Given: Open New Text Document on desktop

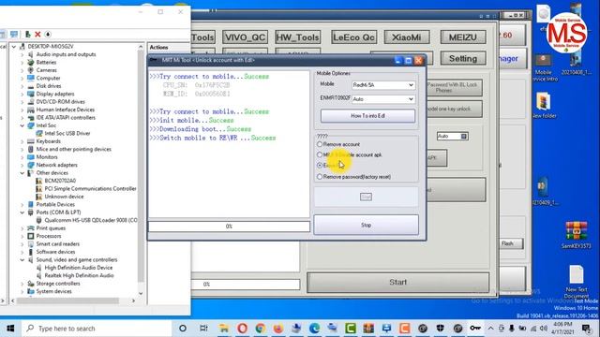Looking at the screenshot, I should tap(577, 282).
